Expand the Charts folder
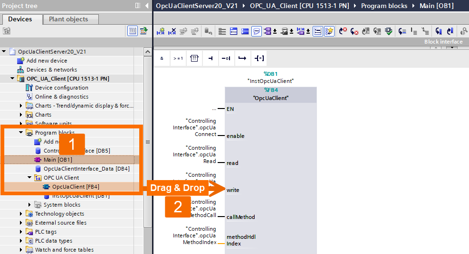The height and width of the screenshot is (254, 469). click(x=20, y=115)
